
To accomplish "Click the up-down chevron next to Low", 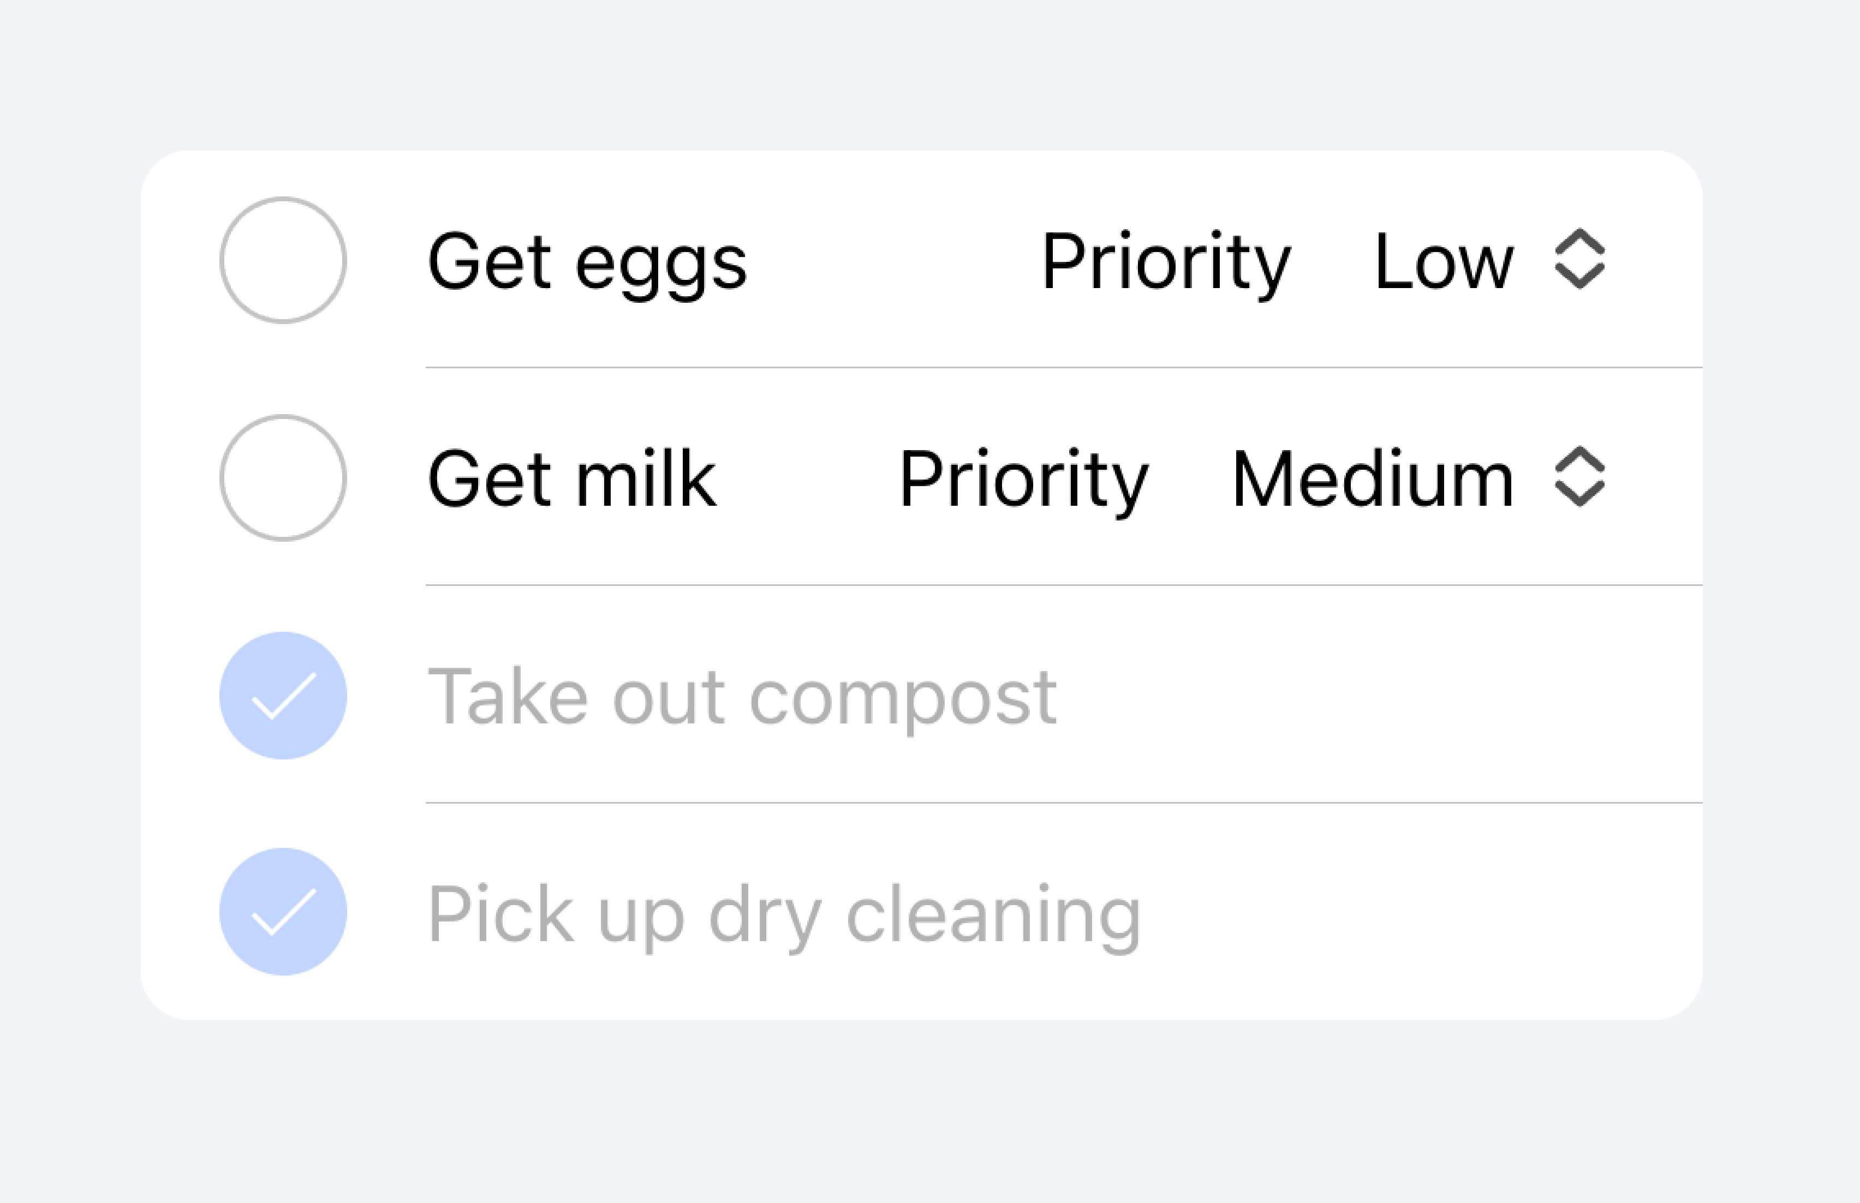I will pos(1579,259).
